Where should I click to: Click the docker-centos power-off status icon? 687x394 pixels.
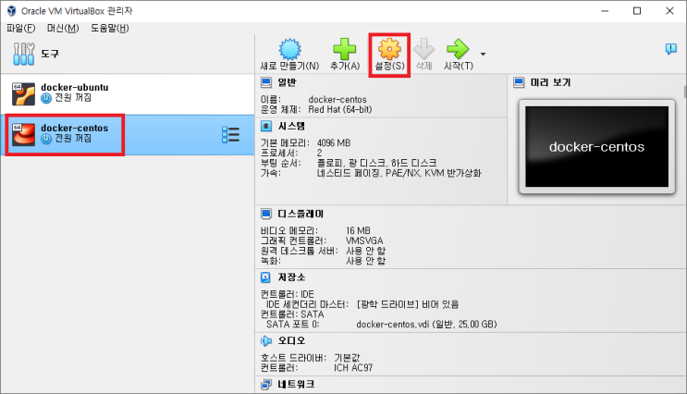[46, 139]
